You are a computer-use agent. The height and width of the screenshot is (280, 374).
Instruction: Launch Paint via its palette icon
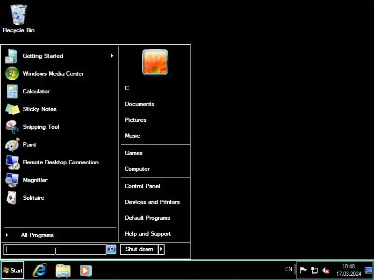click(x=13, y=145)
